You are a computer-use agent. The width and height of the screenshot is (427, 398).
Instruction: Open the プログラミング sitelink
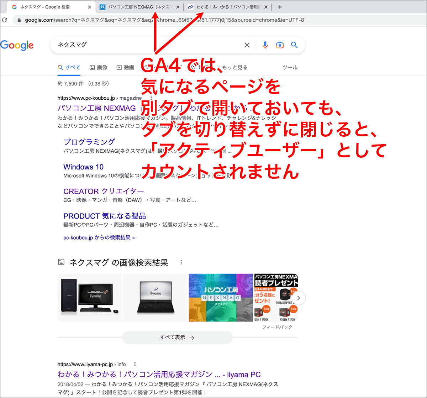pyautogui.click(x=89, y=142)
